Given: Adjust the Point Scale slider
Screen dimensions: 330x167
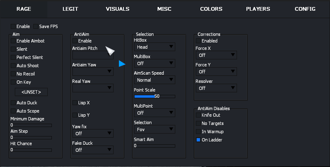Looking at the screenshot, I should 154,96.
